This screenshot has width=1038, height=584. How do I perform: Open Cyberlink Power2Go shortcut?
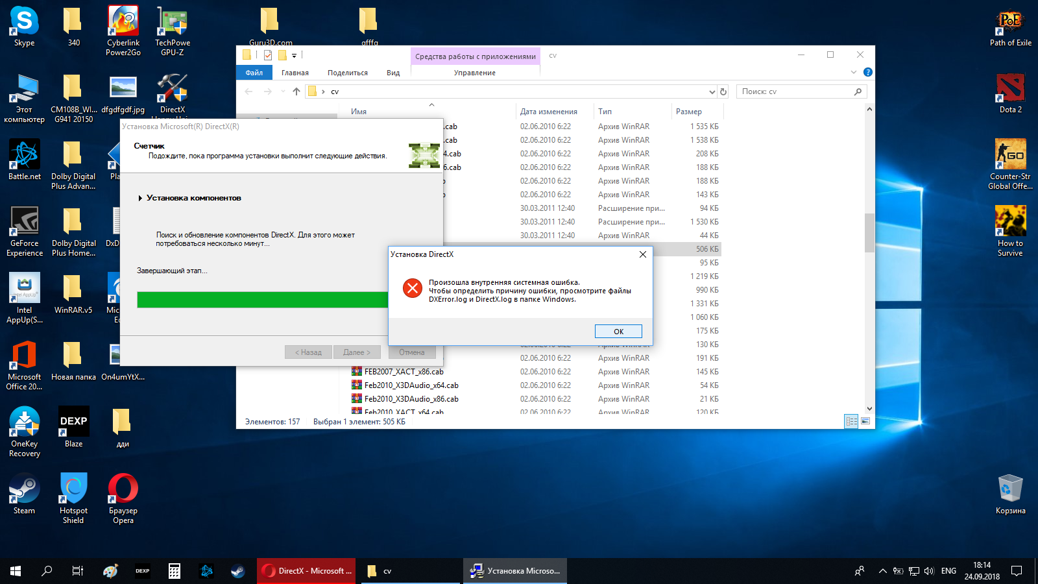pos(123,30)
